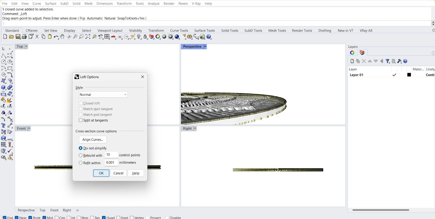Click the blue sphere Render icon
This screenshot has height=219, width=435.
click(x=177, y=37)
